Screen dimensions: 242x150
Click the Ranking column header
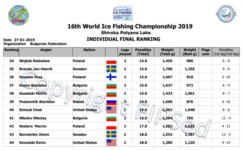pos(11,50)
